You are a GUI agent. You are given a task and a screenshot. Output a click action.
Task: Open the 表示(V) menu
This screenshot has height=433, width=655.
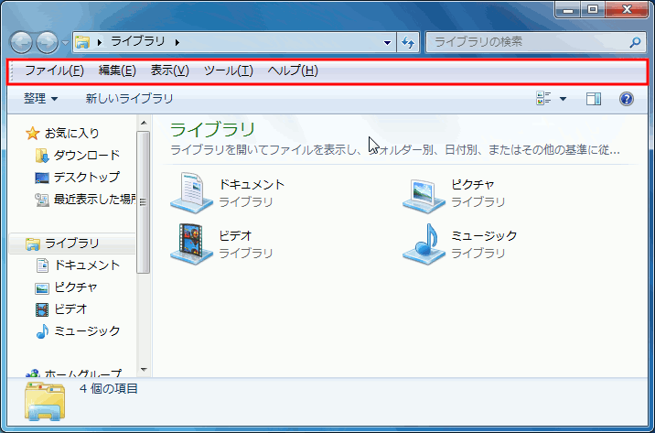tap(169, 70)
